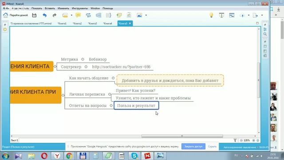Click the filter funnel icon in status bar
Image resolution: width=284 pixels, height=160 pixels.
tap(235, 140)
